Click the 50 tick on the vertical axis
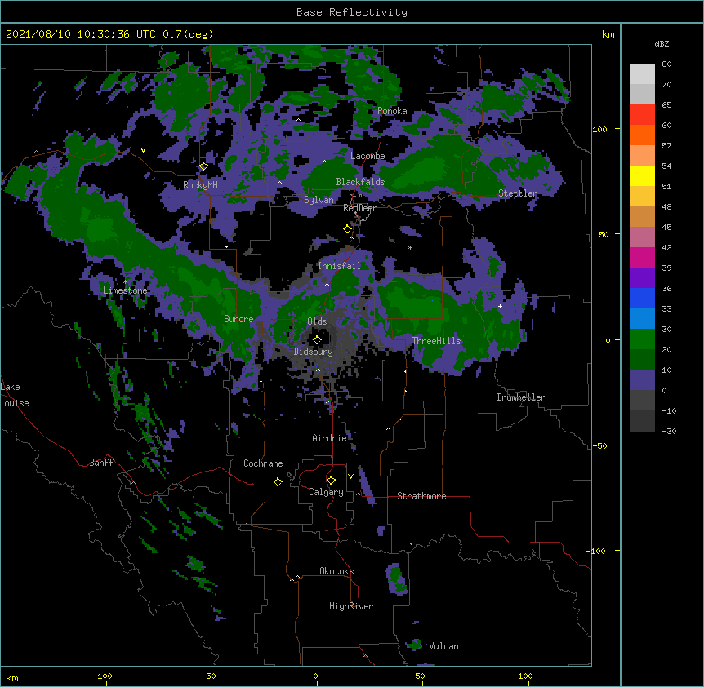This screenshot has width=704, height=687. (604, 234)
